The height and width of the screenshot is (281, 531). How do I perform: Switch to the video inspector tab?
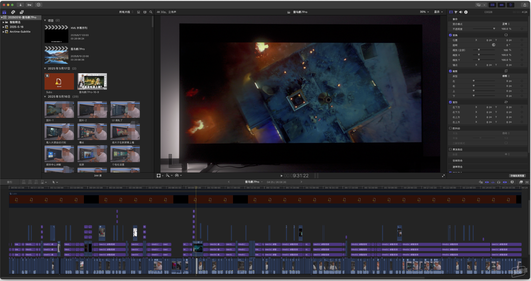point(451,12)
